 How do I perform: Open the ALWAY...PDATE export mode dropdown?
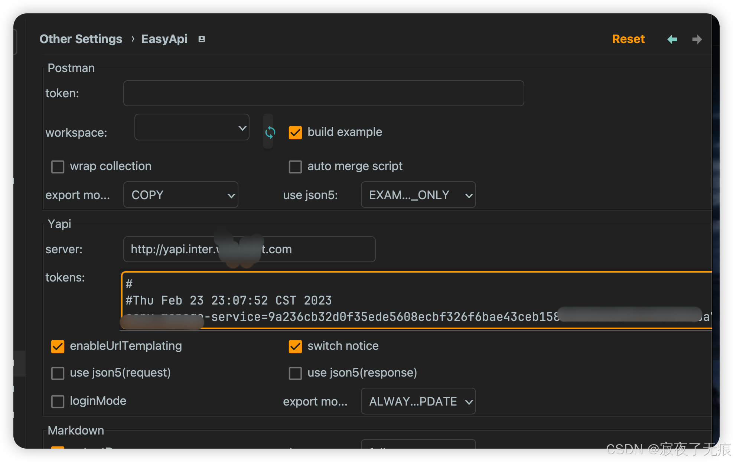pos(418,401)
